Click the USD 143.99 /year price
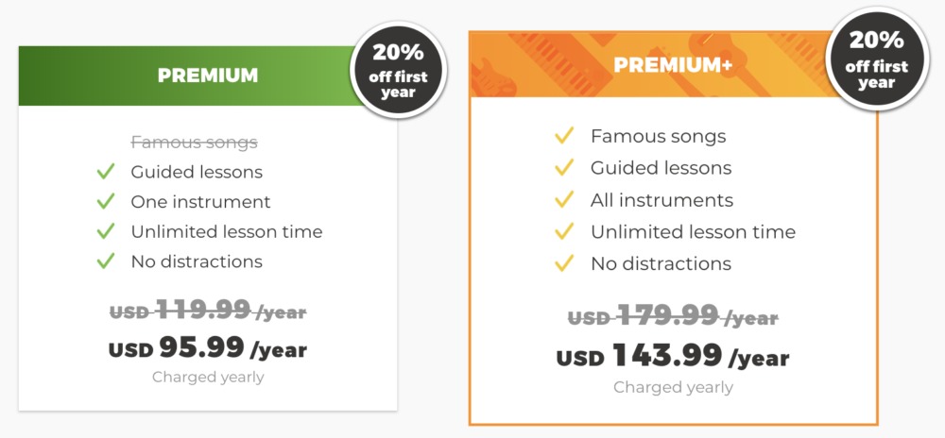 tap(673, 356)
